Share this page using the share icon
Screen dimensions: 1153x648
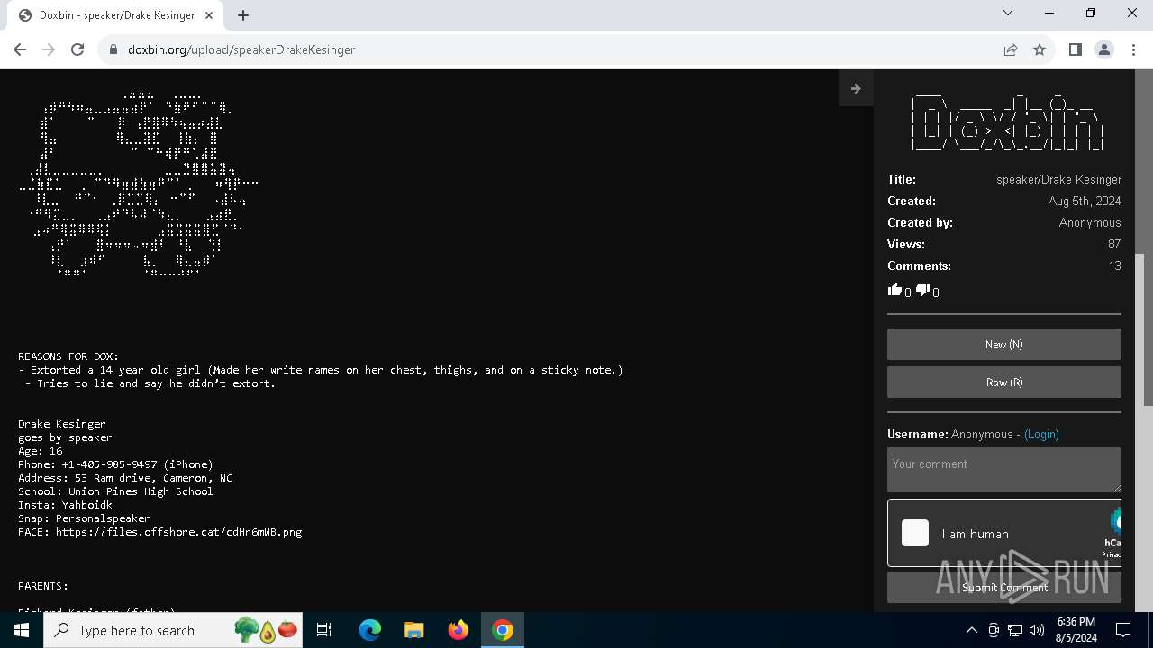(1011, 49)
